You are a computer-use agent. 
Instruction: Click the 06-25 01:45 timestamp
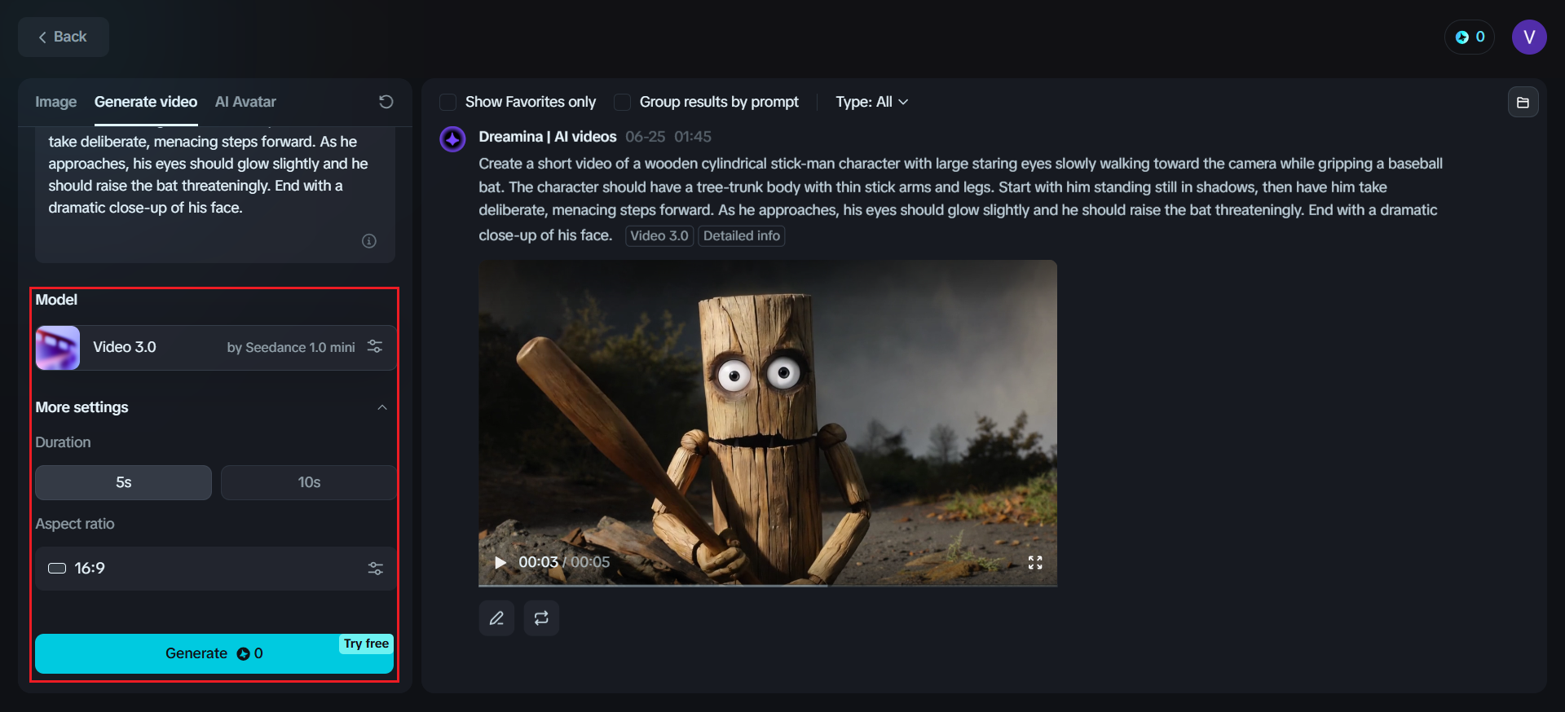coord(668,137)
